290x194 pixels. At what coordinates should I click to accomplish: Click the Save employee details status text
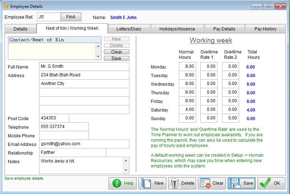pyautogui.click(x=24, y=179)
